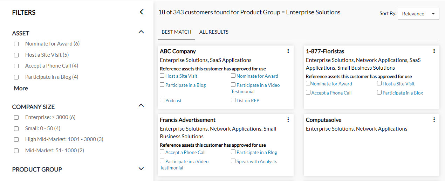Collapse the Asset filter section
Viewport: 445px width, 181px height.
pyautogui.click(x=141, y=32)
